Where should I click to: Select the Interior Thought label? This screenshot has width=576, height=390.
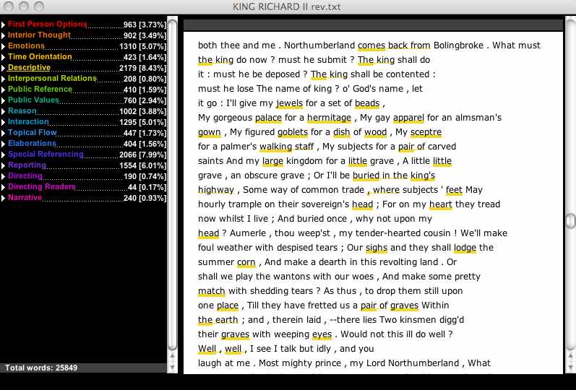(39, 35)
